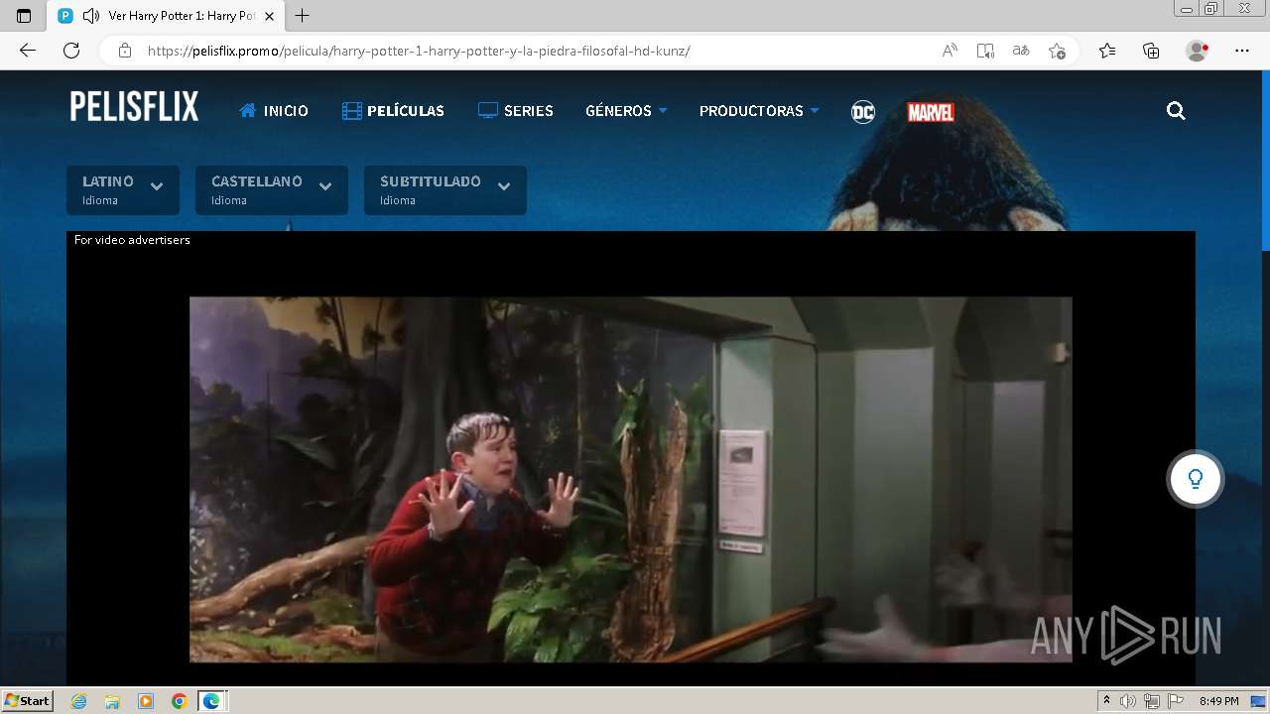Screen dimensions: 1270x714
Task: Mute the tab audio speaker icon
Action: tap(91, 16)
